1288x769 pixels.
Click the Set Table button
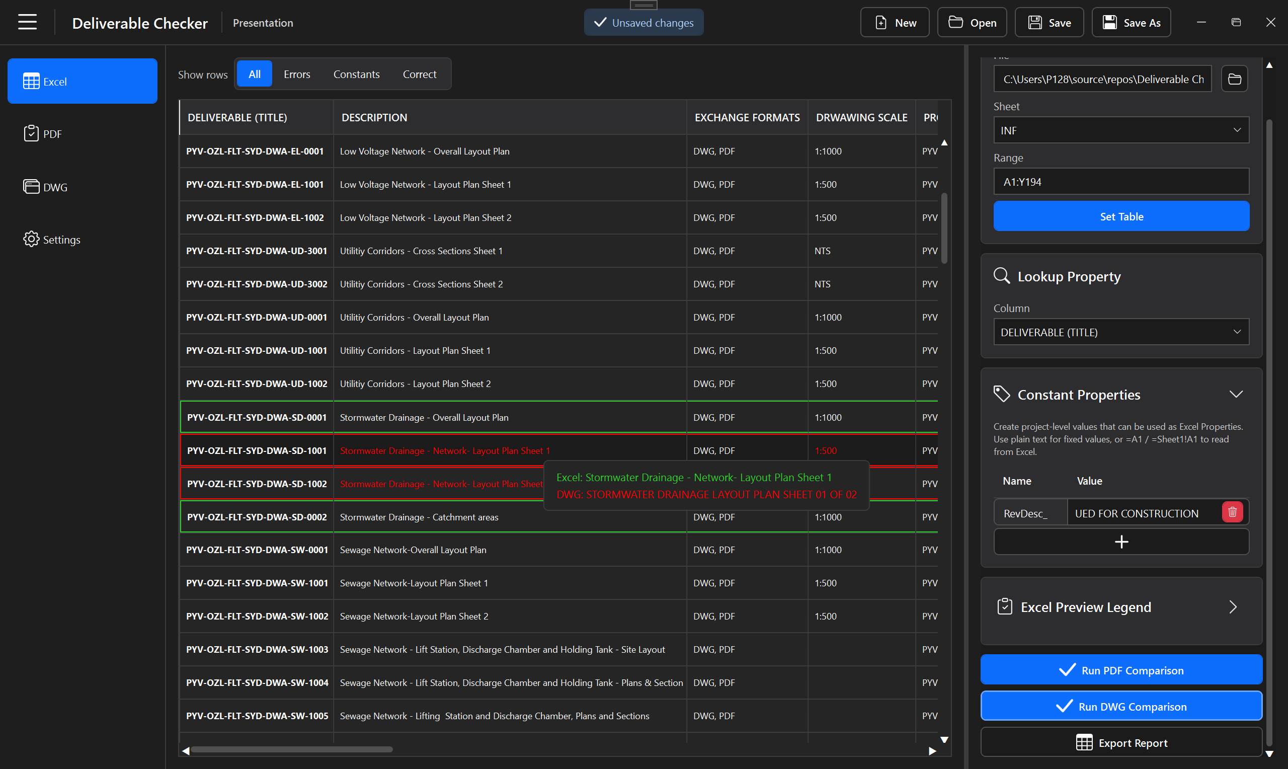tap(1121, 216)
